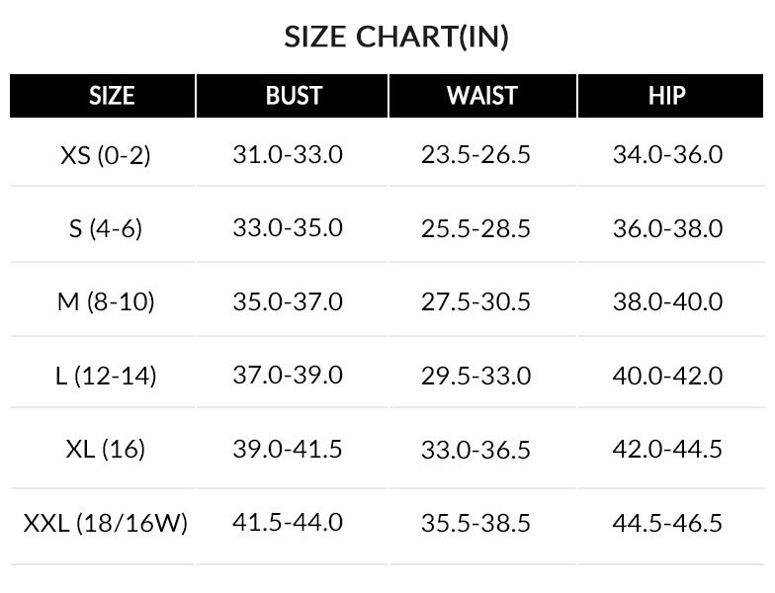The height and width of the screenshot is (593, 775).
Task: Click the SIZE column header
Action: click(x=112, y=96)
